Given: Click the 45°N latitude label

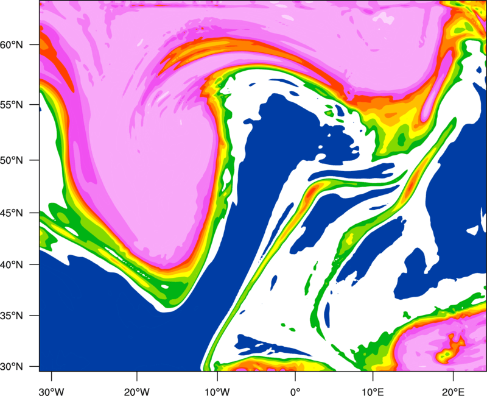Looking at the screenshot, I should click(12, 213).
